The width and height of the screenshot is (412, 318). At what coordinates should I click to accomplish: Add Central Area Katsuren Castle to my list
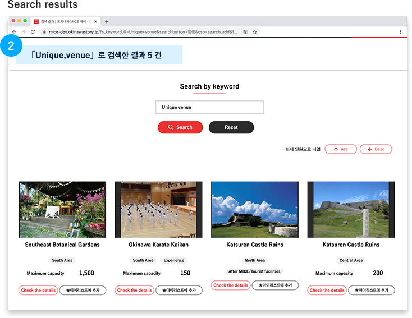pyautogui.click(x=372, y=290)
